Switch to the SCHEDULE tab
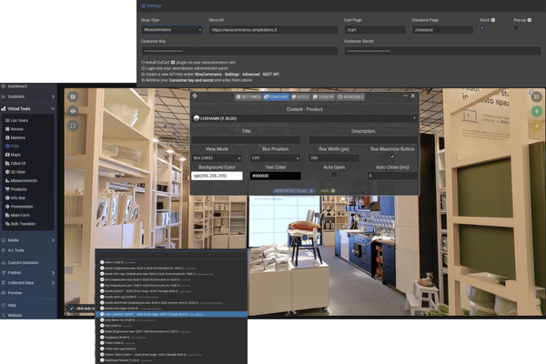The image size is (546, 364). point(350,96)
